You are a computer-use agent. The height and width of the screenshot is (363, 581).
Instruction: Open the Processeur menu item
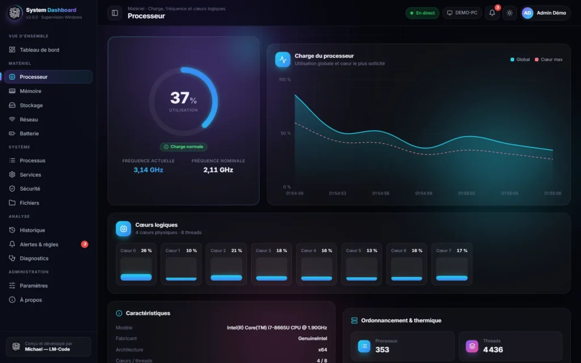[49, 77]
